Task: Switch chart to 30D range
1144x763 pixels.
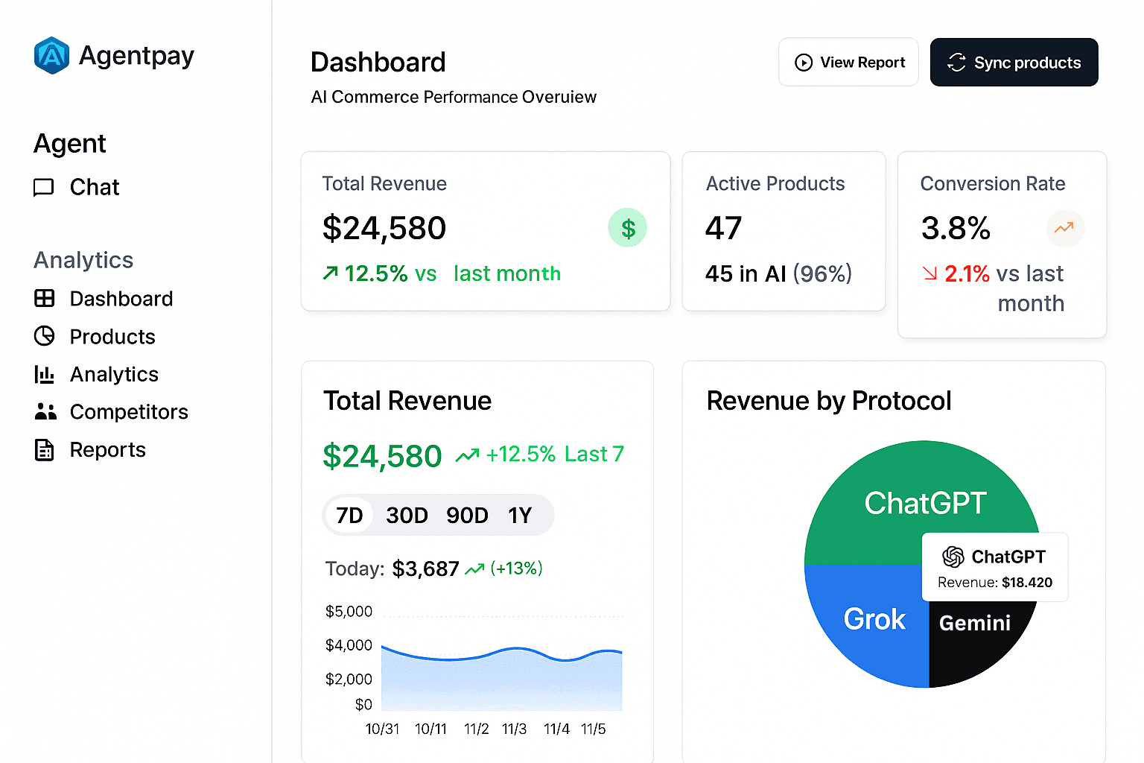Action: [x=407, y=515]
